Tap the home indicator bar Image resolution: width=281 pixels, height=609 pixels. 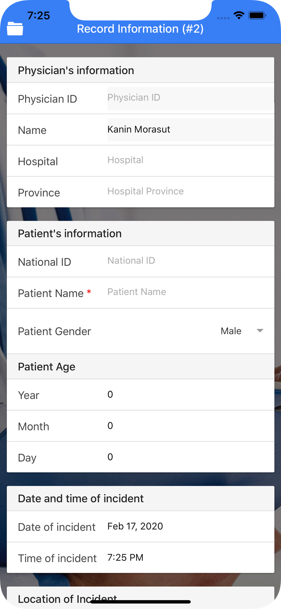click(140, 602)
